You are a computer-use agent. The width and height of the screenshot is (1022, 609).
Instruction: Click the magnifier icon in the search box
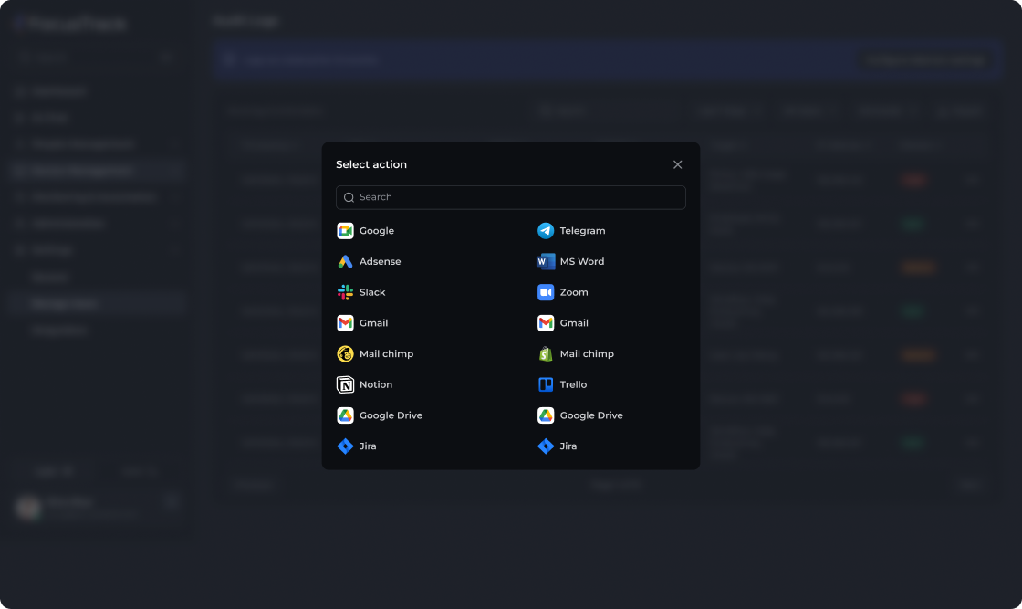click(x=349, y=197)
